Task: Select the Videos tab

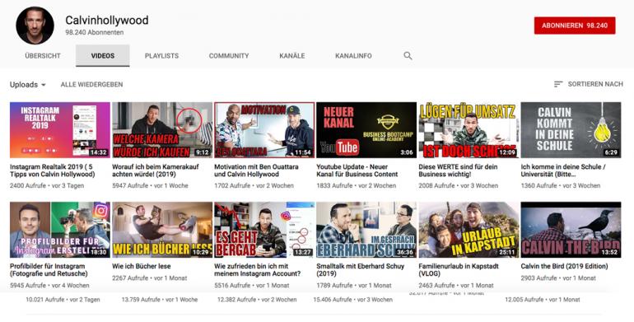Action: pos(103,56)
